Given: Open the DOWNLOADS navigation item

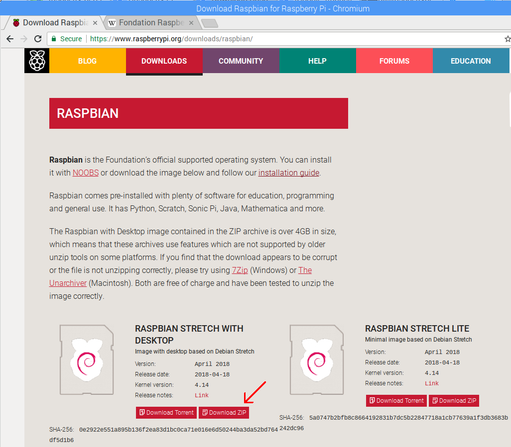Looking at the screenshot, I should tap(164, 61).
